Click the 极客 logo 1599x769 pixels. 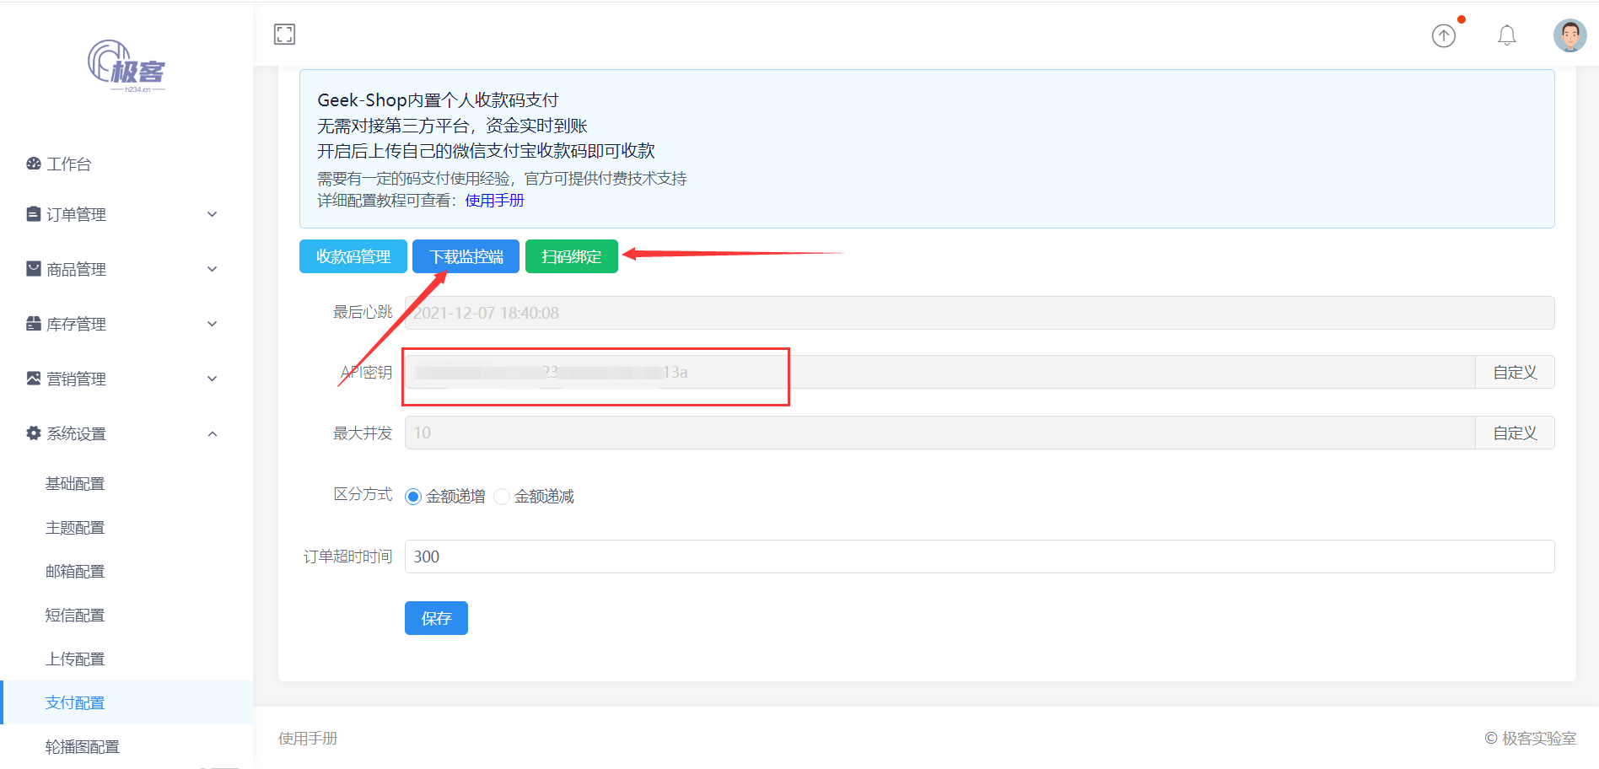tap(127, 66)
